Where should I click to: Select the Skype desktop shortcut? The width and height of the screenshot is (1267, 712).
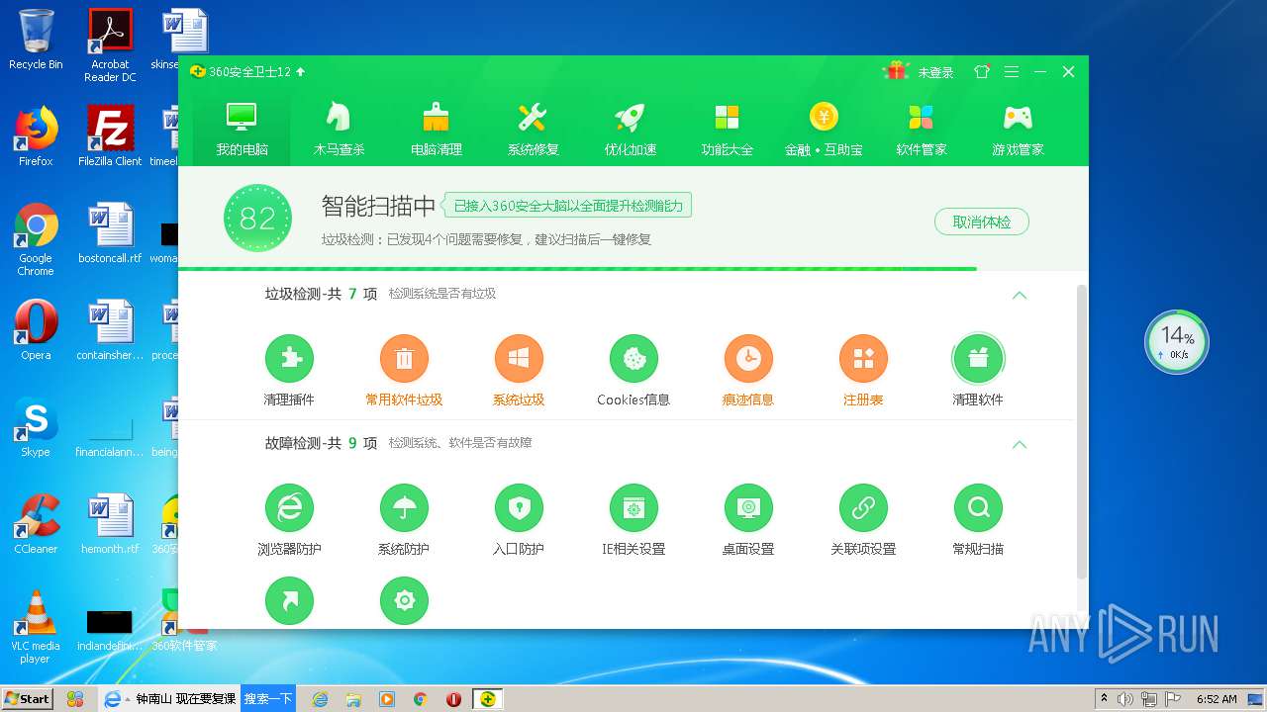(x=36, y=427)
